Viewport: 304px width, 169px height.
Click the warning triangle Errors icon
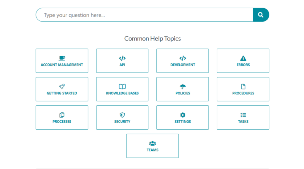click(x=243, y=58)
